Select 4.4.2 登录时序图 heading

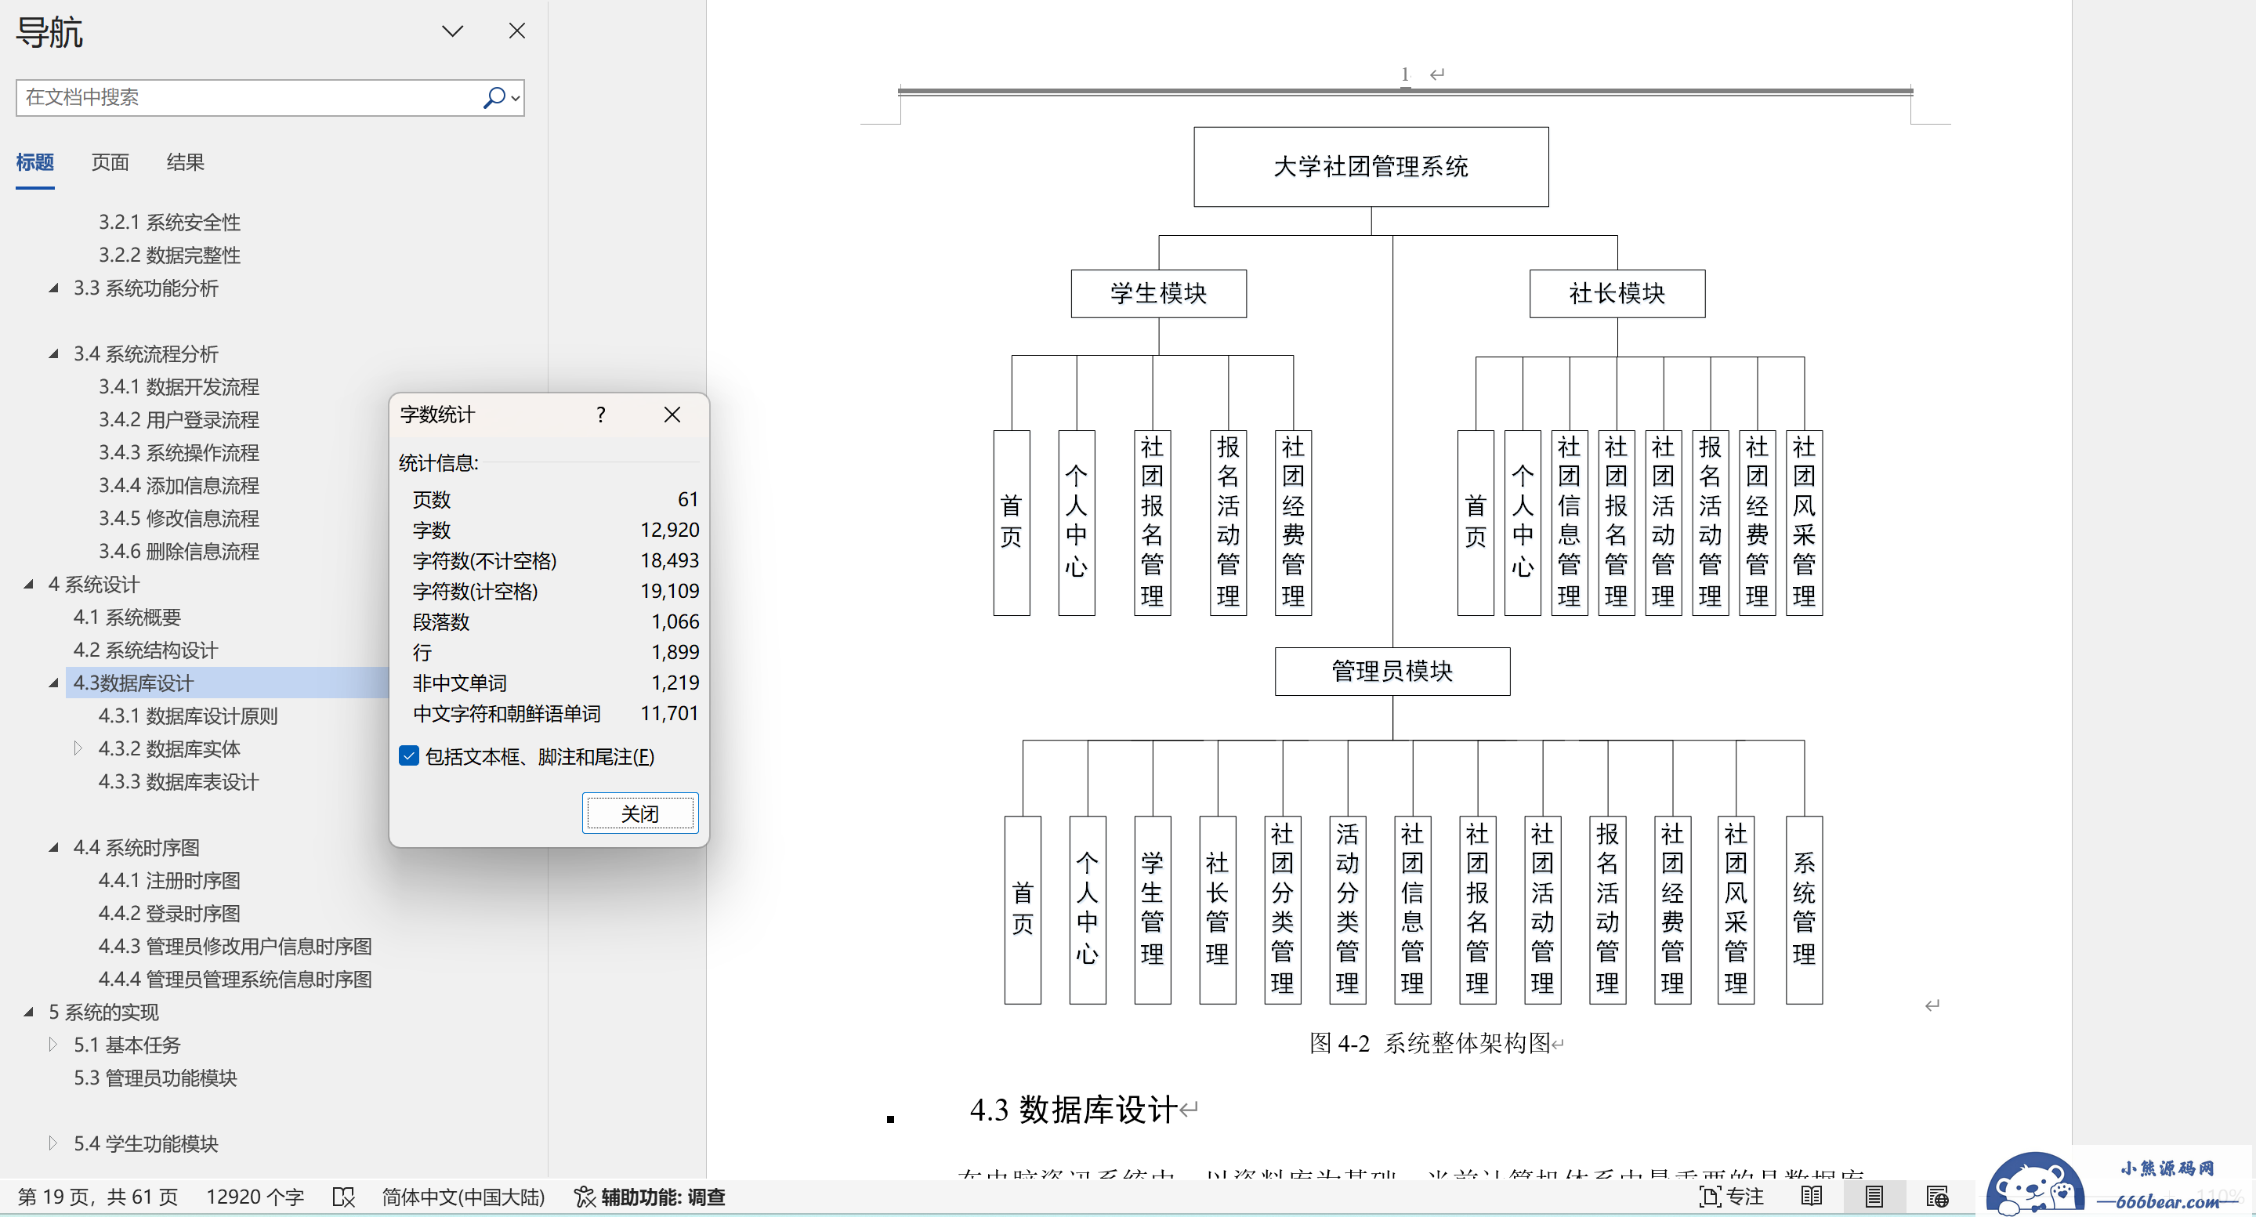[169, 913]
